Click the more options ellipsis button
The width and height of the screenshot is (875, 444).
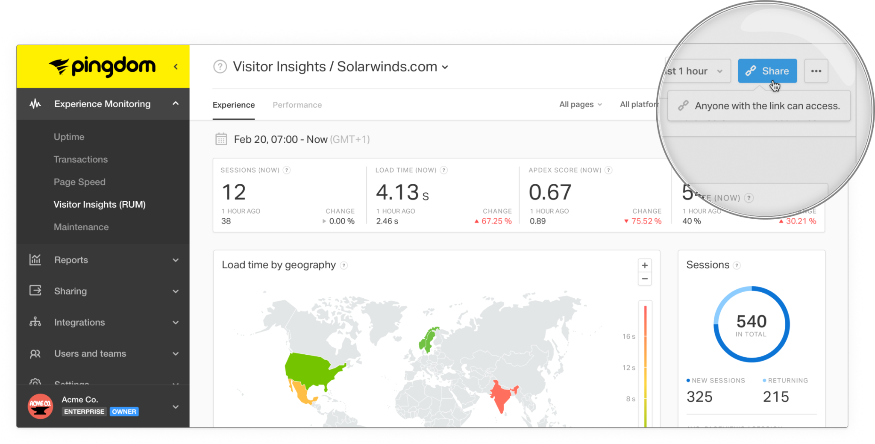816,71
